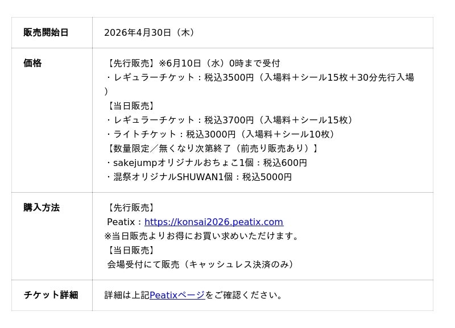Click the 混祭オリジナルSHUWAN 税込5000円 line
455x328 pixels.
tap(199, 177)
